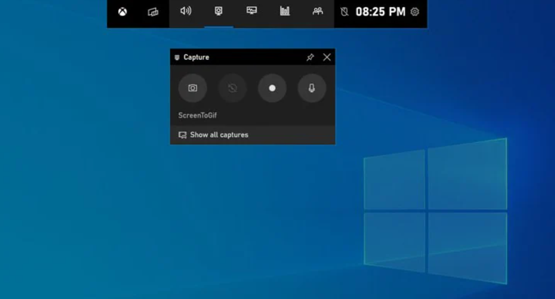Screen dimensions: 555x299
Task: Click the record last 30 seconds button
Action: coord(232,88)
